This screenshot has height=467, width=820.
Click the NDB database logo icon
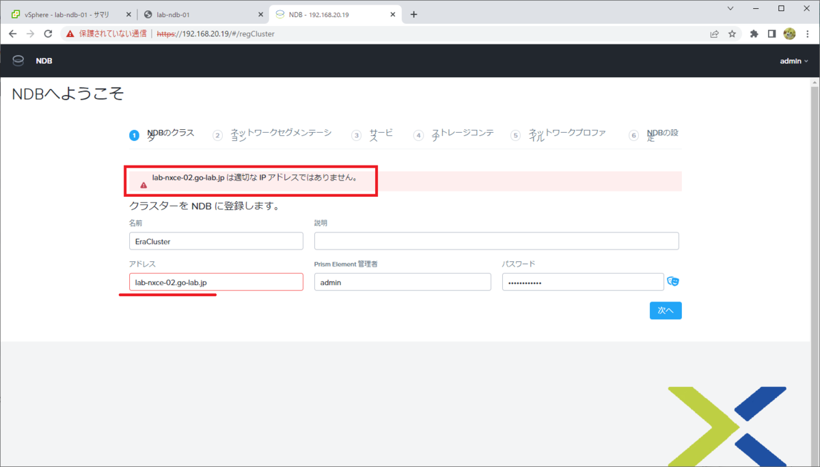click(x=18, y=60)
